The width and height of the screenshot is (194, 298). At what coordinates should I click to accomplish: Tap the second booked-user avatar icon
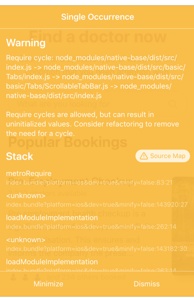[x=25, y=277]
